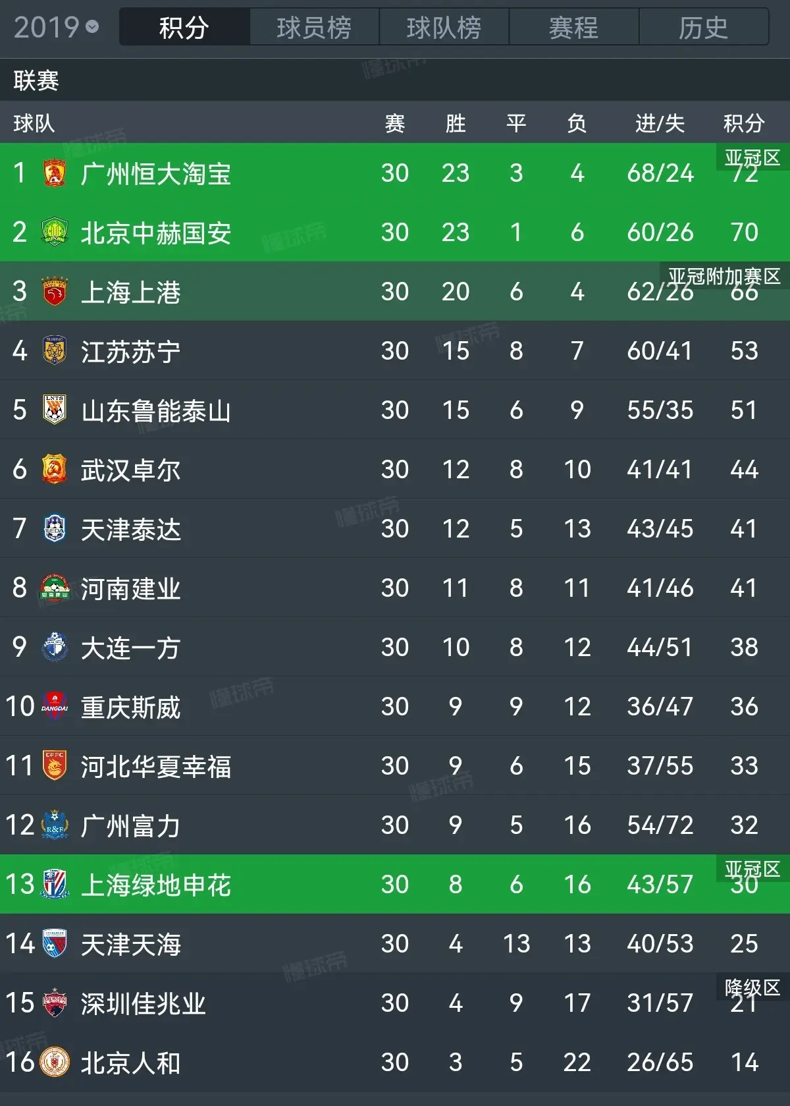This screenshot has height=1106, width=790.
Task: Click the 天津泰达 team crest
Action: pyautogui.click(x=55, y=528)
